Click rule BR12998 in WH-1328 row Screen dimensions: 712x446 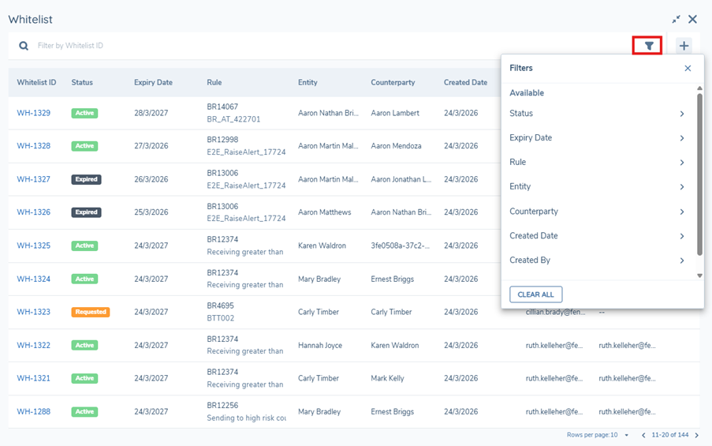coord(222,140)
